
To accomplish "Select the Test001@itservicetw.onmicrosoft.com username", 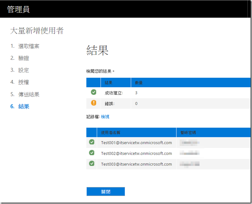I will coord(136,143).
